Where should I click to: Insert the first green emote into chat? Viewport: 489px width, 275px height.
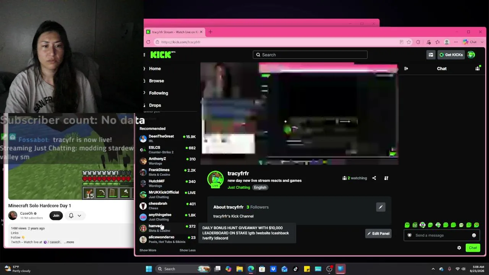[407, 225]
